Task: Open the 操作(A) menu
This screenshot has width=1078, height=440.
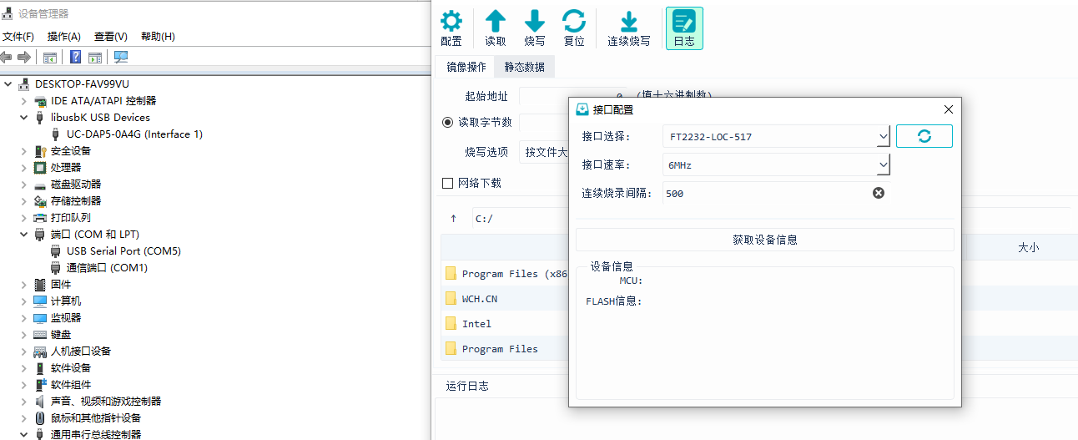Action: [x=64, y=37]
